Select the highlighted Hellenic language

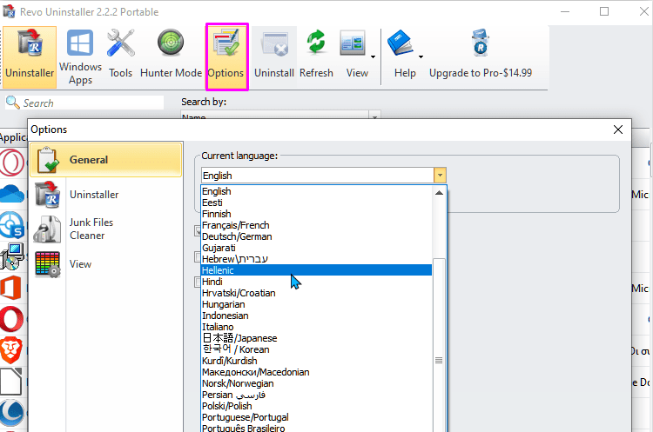pos(316,270)
